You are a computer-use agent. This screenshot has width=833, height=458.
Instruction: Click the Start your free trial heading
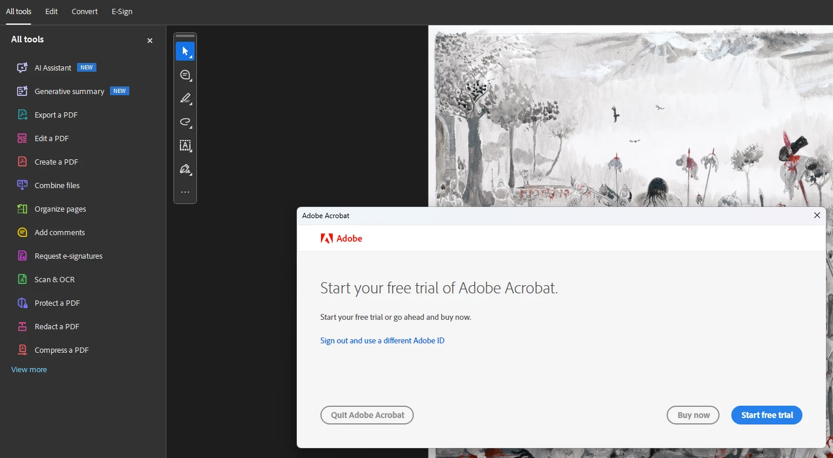pos(439,288)
